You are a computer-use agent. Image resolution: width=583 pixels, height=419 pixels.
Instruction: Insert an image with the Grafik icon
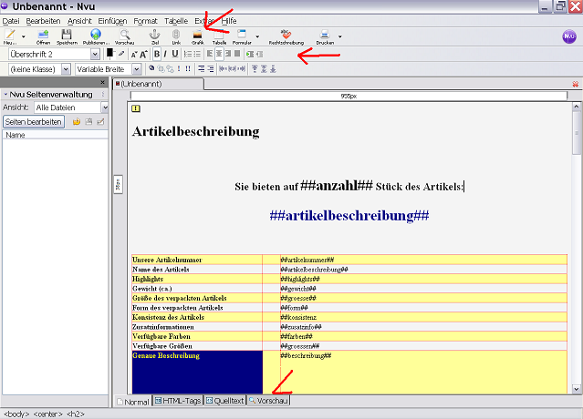[x=197, y=36]
